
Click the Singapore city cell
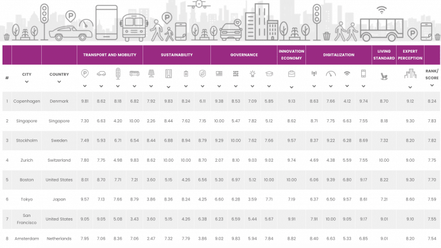pyautogui.click(x=27, y=121)
